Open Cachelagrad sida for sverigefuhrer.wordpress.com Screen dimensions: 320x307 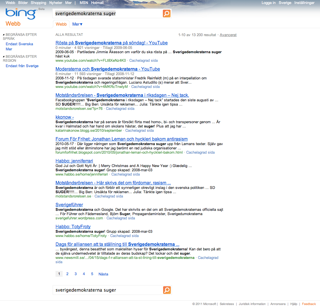pos(121,218)
